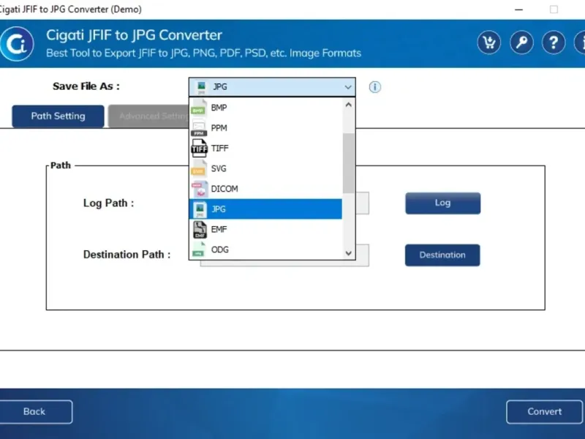
Task: Choose BMP from the format list
Action: tap(265, 108)
